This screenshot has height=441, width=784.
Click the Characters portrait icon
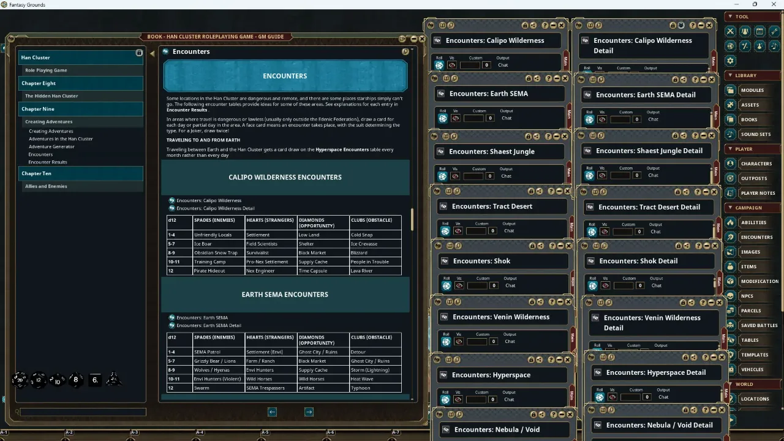coord(730,164)
